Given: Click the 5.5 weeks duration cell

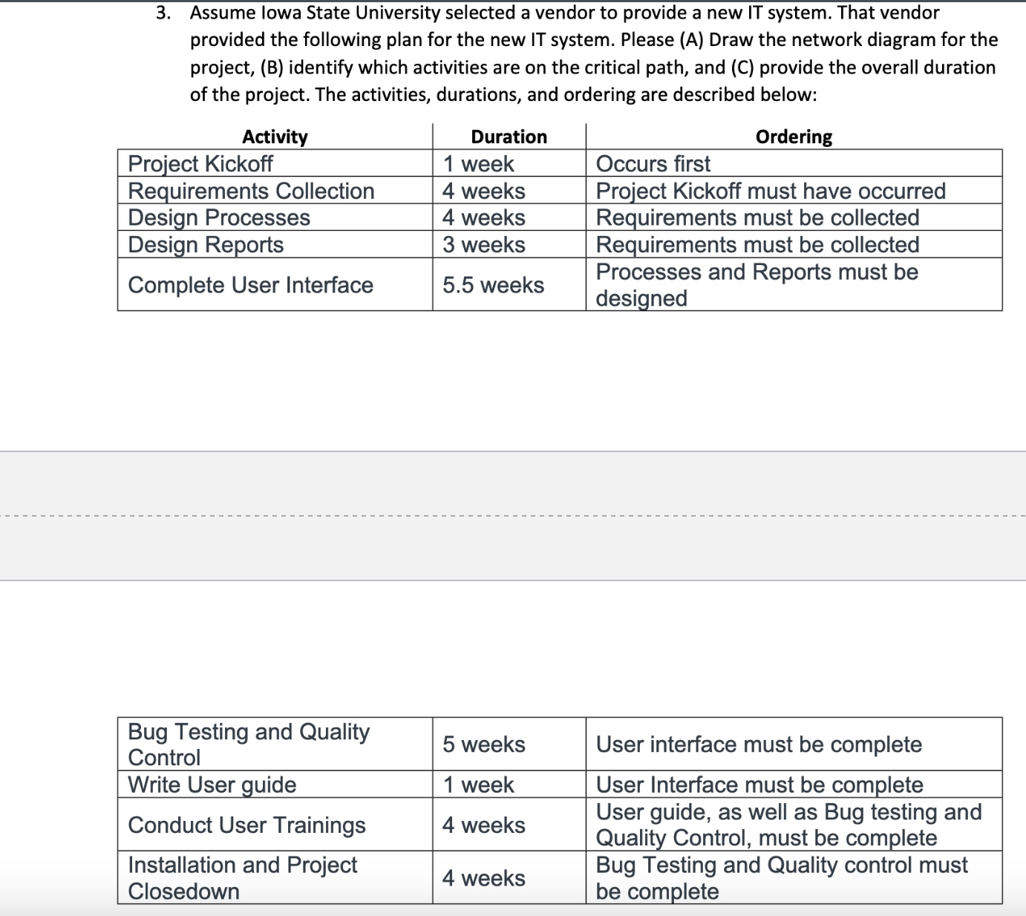Looking at the screenshot, I should [x=492, y=284].
